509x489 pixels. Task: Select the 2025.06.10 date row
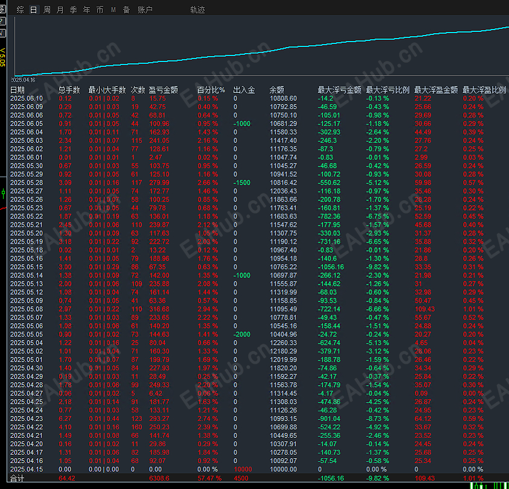click(x=258, y=98)
